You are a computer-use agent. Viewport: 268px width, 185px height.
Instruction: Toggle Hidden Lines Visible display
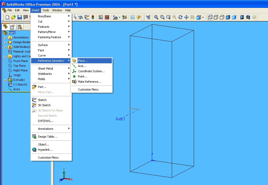[216, 17]
